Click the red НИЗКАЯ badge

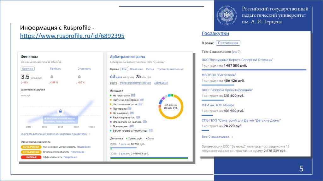pos(31,157)
